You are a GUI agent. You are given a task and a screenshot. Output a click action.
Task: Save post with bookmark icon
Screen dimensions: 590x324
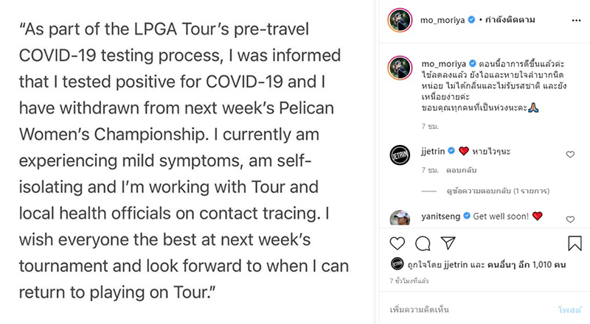575,243
